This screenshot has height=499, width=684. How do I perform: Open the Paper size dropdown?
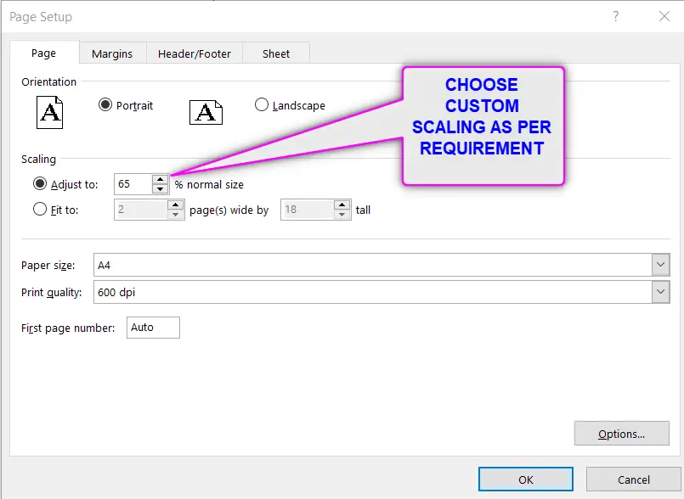pos(660,265)
